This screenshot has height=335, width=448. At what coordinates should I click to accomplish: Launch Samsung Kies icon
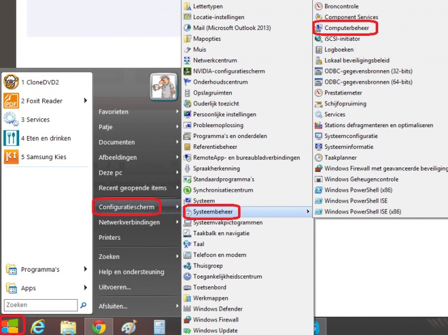[x=11, y=157]
